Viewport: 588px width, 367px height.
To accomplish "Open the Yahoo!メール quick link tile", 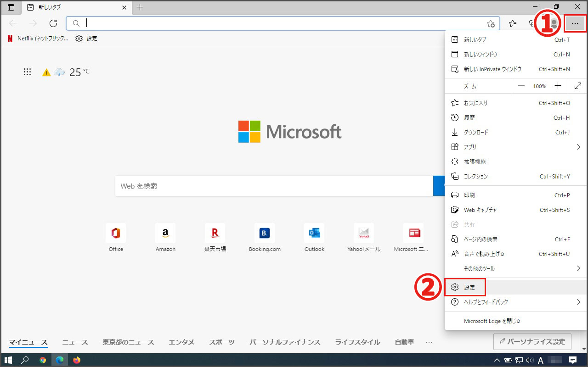I will point(364,238).
